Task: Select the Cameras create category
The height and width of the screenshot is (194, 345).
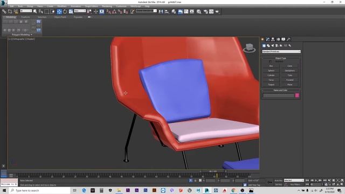Action: click(277, 45)
